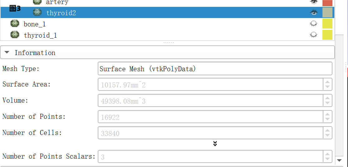Click the artery mesh node icon

coord(37,2)
